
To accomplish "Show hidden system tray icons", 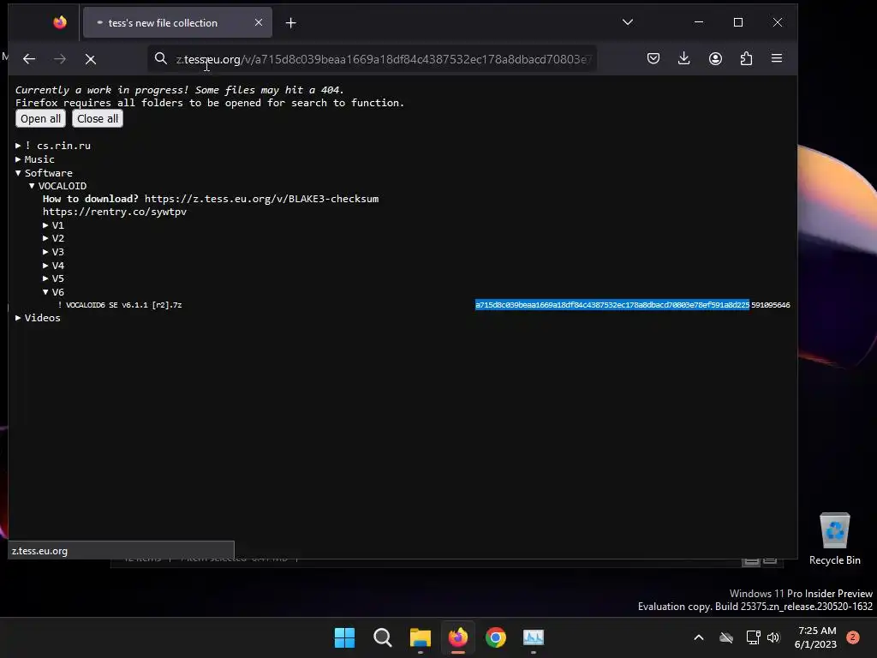I will 699,637.
